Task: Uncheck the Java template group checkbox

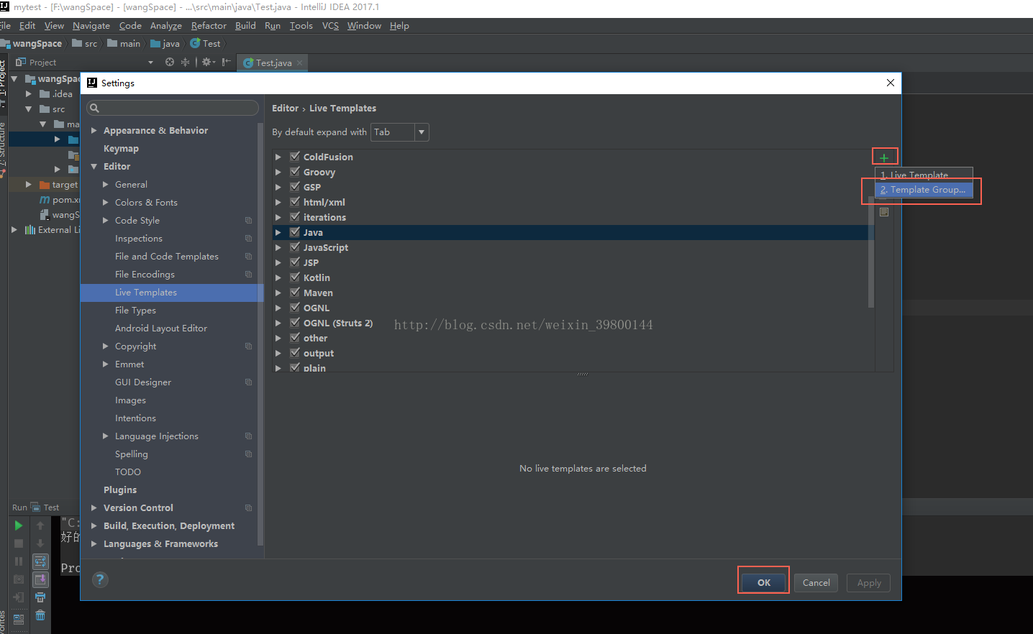Action: tap(295, 232)
